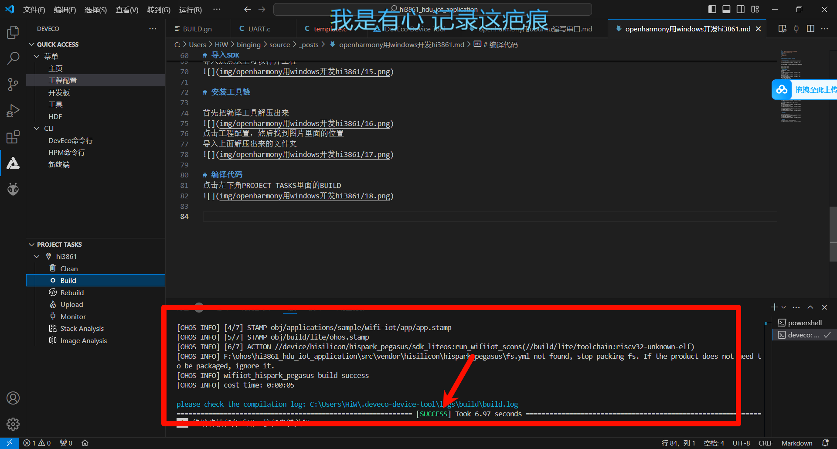Open the Extensions view
This screenshot has width=837, height=449.
tap(13, 137)
